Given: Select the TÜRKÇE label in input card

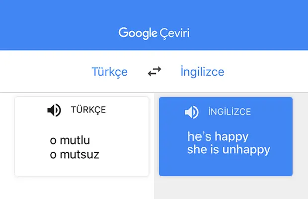Looking at the screenshot, I should pyautogui.click(x=88, y=110).
